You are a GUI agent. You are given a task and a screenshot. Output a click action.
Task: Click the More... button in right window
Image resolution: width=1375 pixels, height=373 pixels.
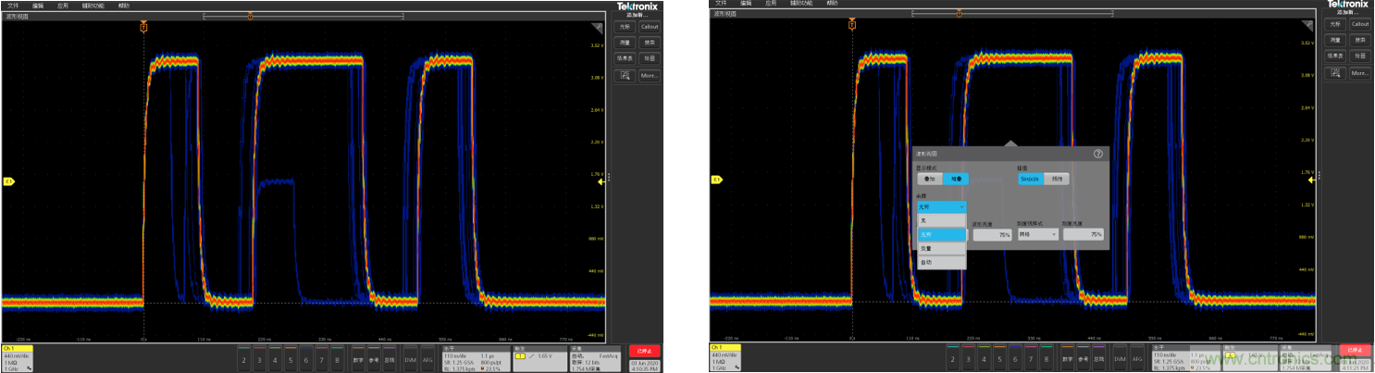[x=1359, y=73]
